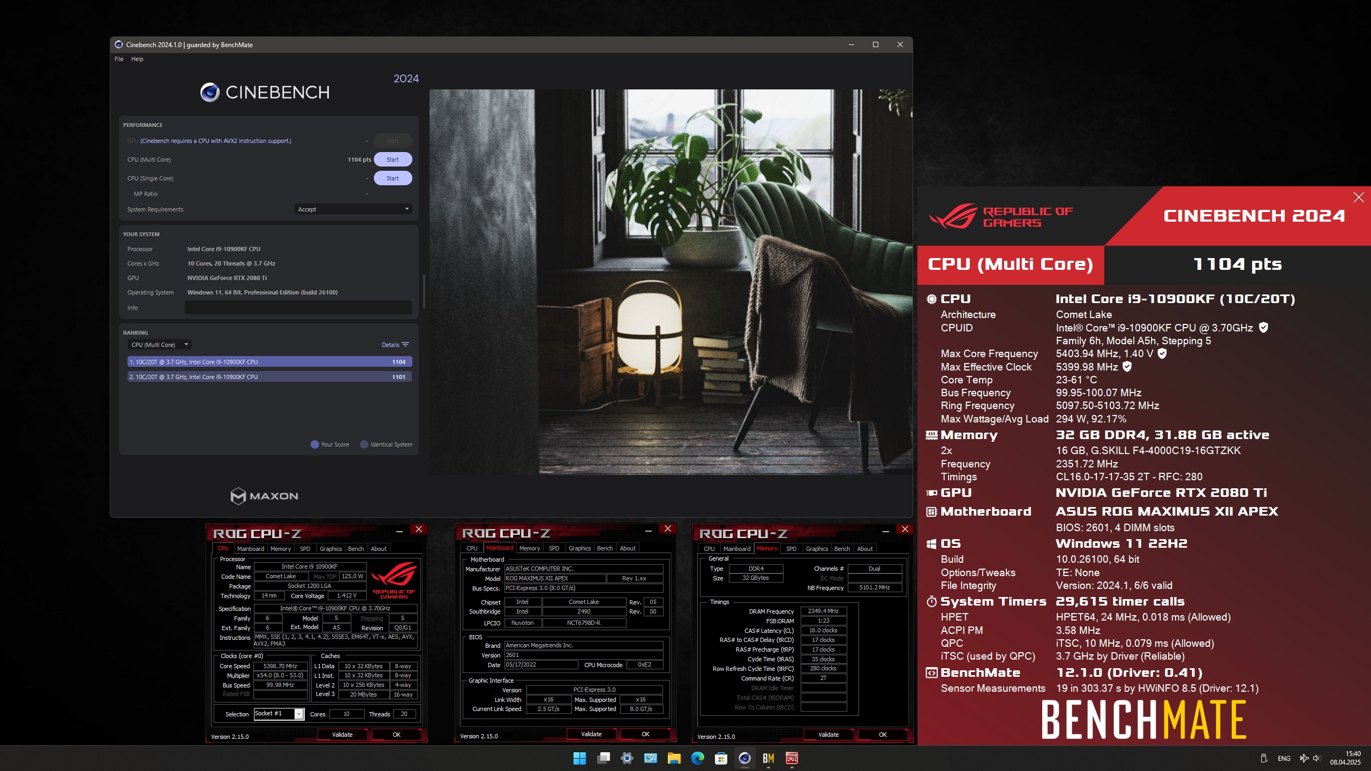Click the USB safely-remove tray icon

coord(1263,758)
